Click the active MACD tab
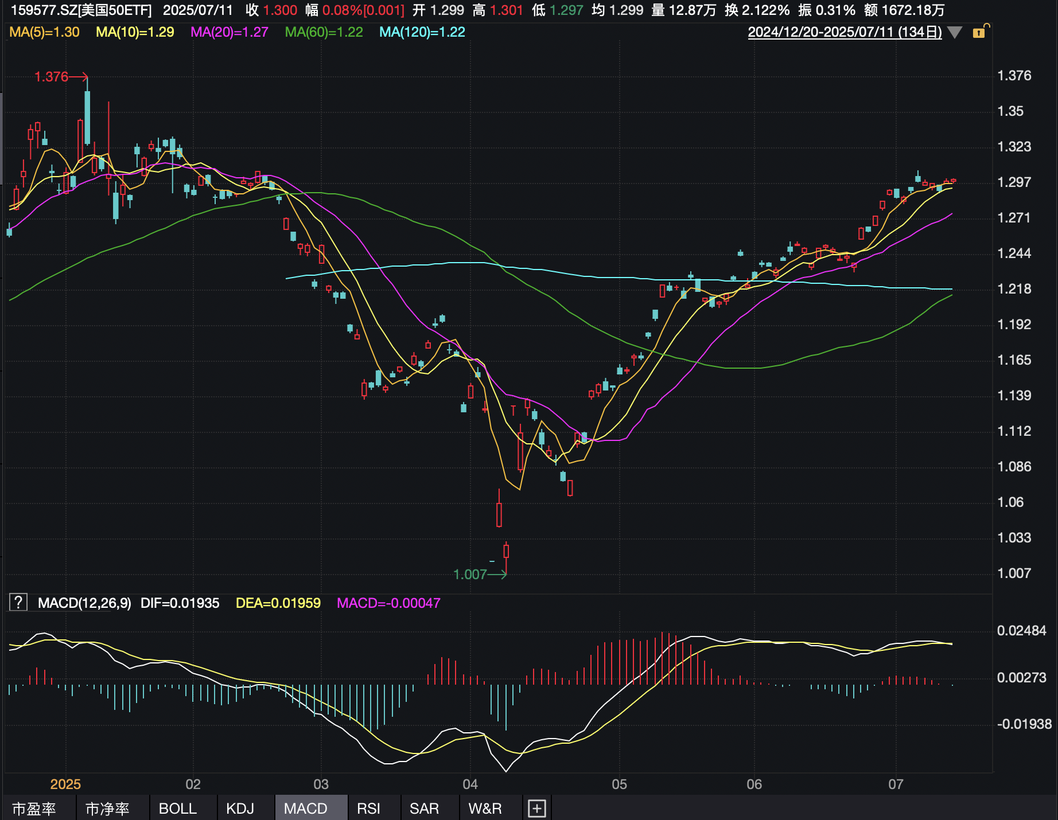The image size is (1058, 820). [305, 809]
